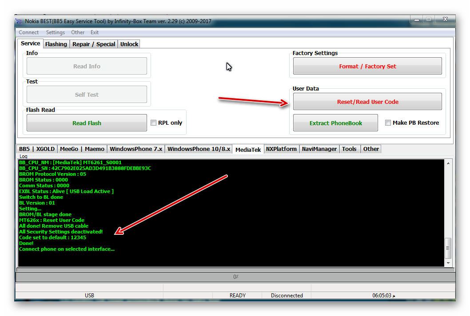
Task: Click Disconnected status bar entry
Action: click(x=287, y=295)
